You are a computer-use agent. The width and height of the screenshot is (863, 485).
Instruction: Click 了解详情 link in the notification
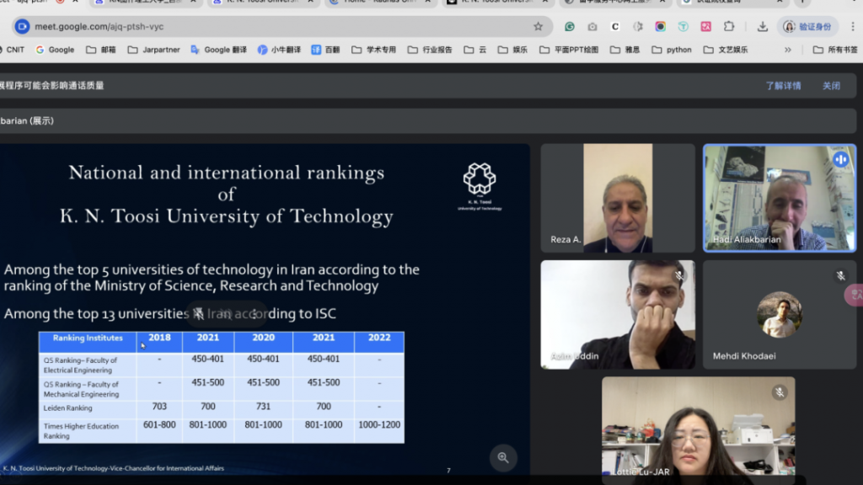click(x=783, y=86)
